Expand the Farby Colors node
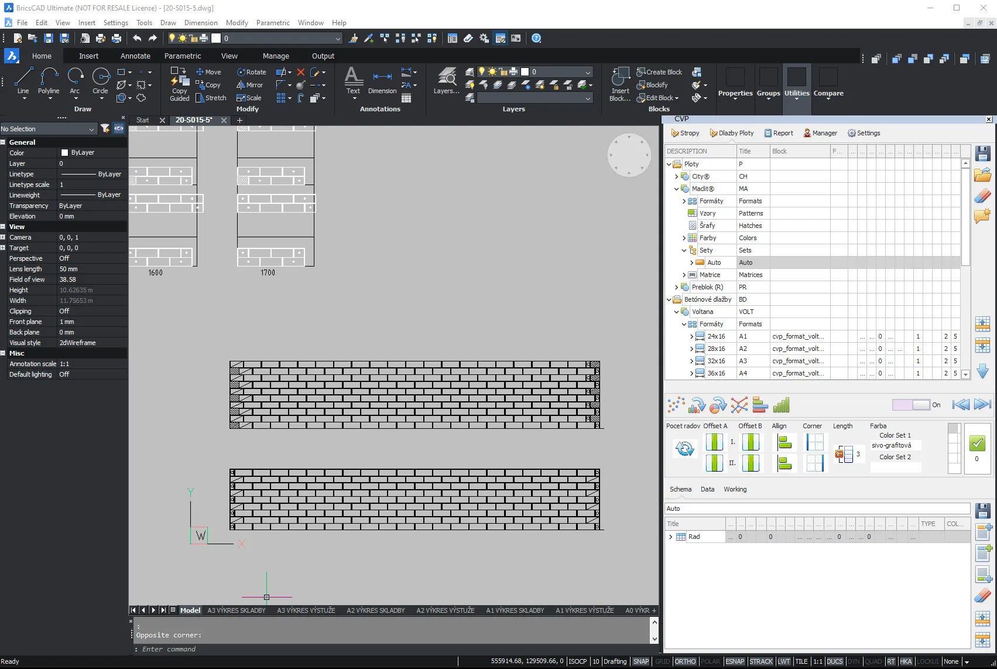The height and width of the screenshot is (669, 997). 684,238
